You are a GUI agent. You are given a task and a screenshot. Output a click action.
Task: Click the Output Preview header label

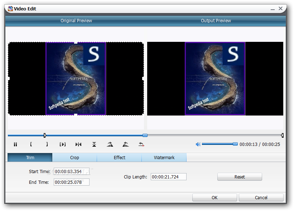point(216,21)
